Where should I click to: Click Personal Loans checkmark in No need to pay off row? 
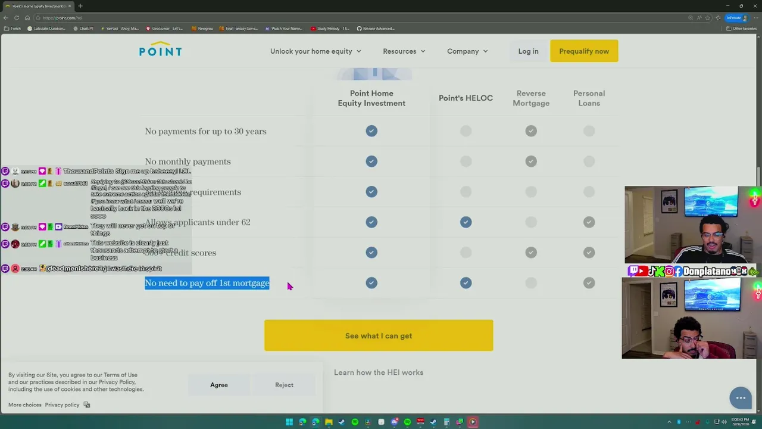(589, 283)
